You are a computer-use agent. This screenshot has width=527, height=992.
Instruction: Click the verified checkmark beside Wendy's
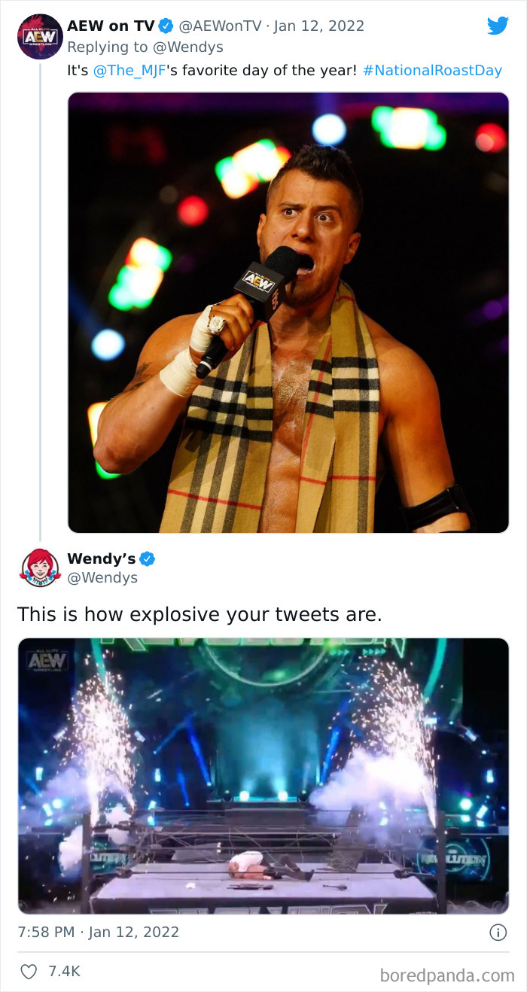coord(148,558)
